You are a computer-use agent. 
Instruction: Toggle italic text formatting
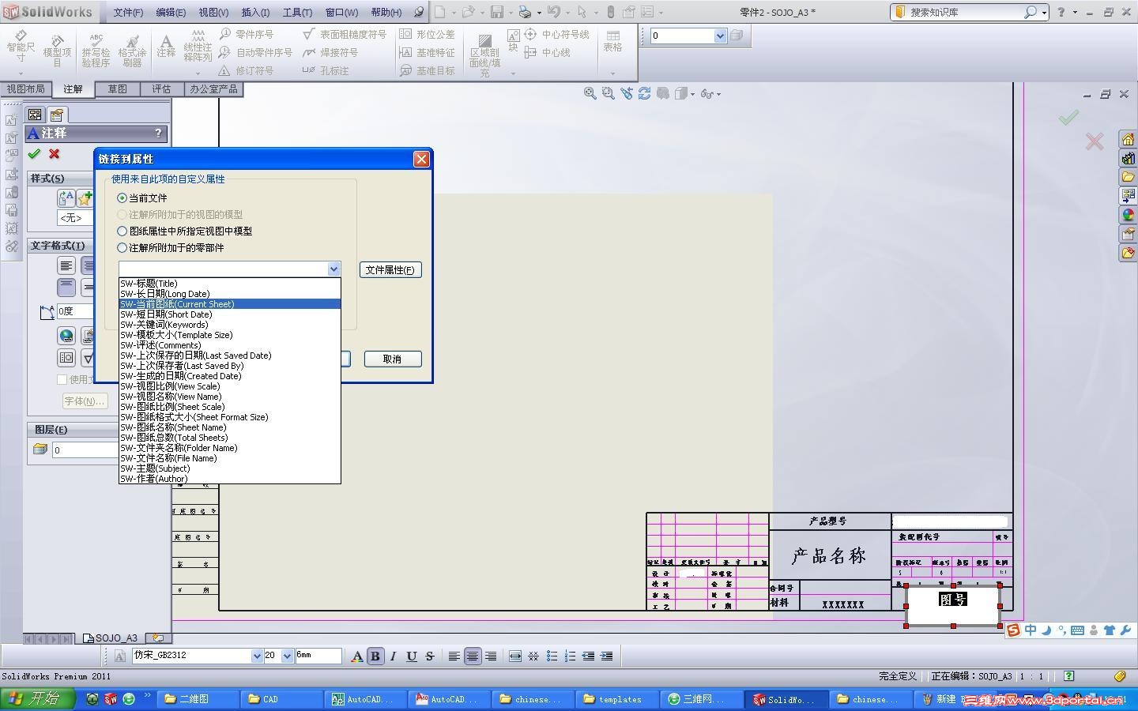click(393, 656)
